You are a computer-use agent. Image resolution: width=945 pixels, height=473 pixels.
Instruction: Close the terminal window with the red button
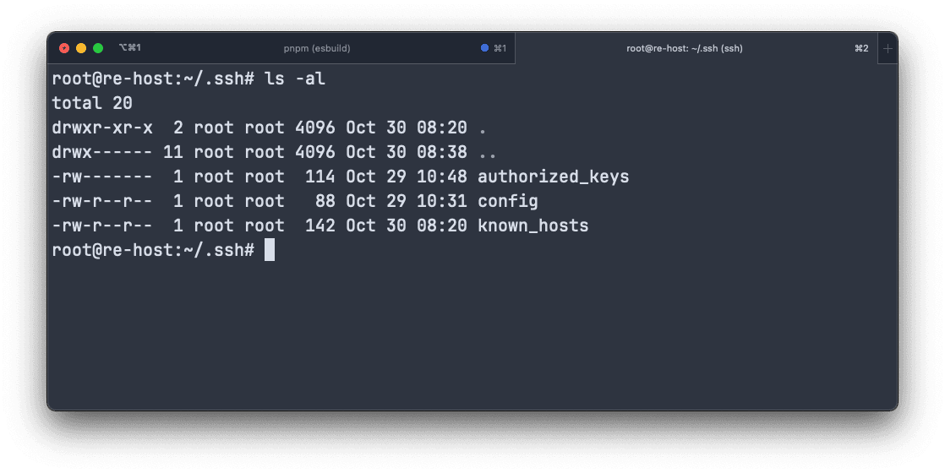[x=64, y=48]
